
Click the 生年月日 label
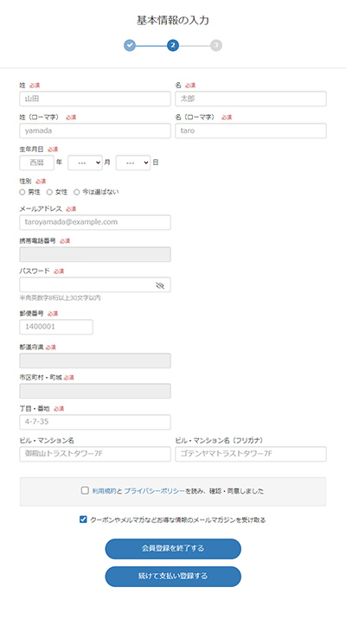[32, 150]
